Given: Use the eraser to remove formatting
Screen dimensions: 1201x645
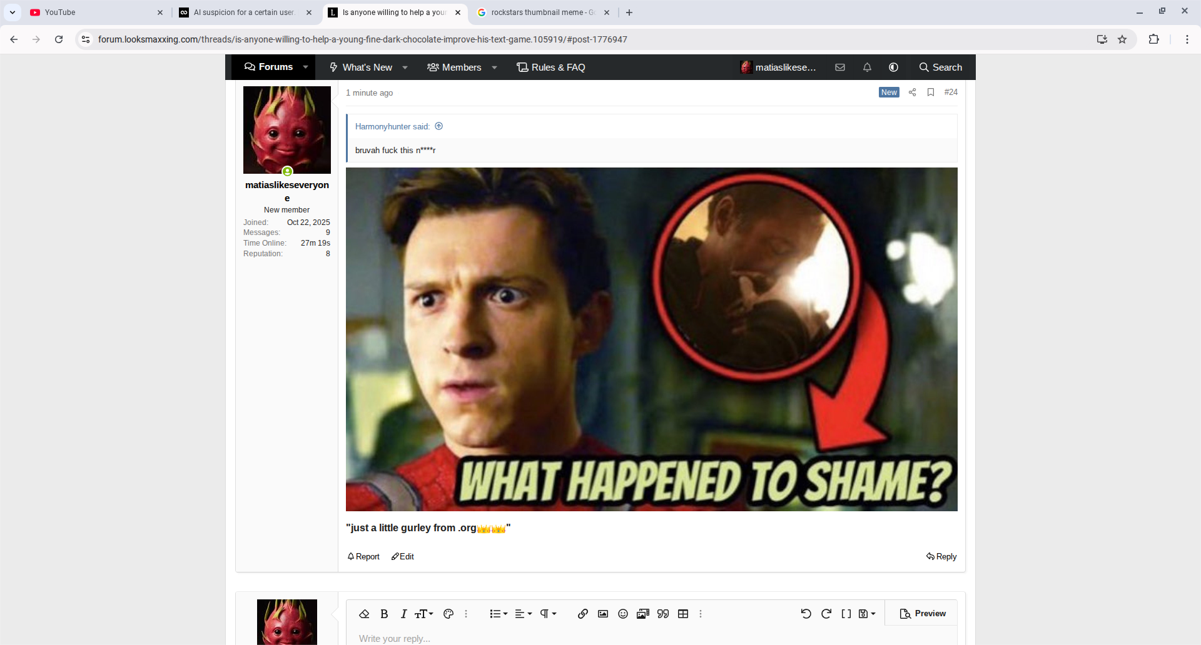Looking at the screenshot, I should click(364, 614).
